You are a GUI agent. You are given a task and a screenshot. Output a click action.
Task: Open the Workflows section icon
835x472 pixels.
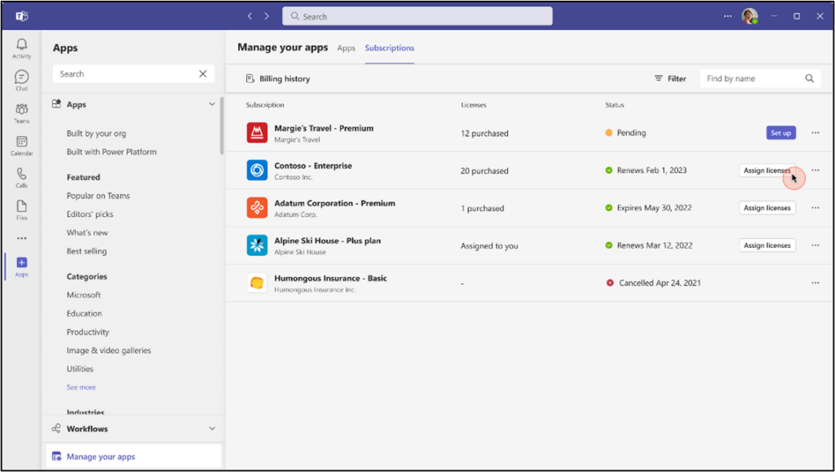click(56, 428)
